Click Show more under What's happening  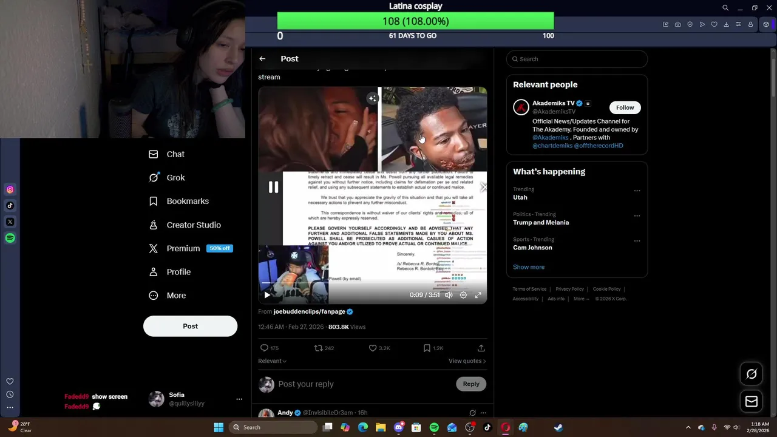point(529,267)
